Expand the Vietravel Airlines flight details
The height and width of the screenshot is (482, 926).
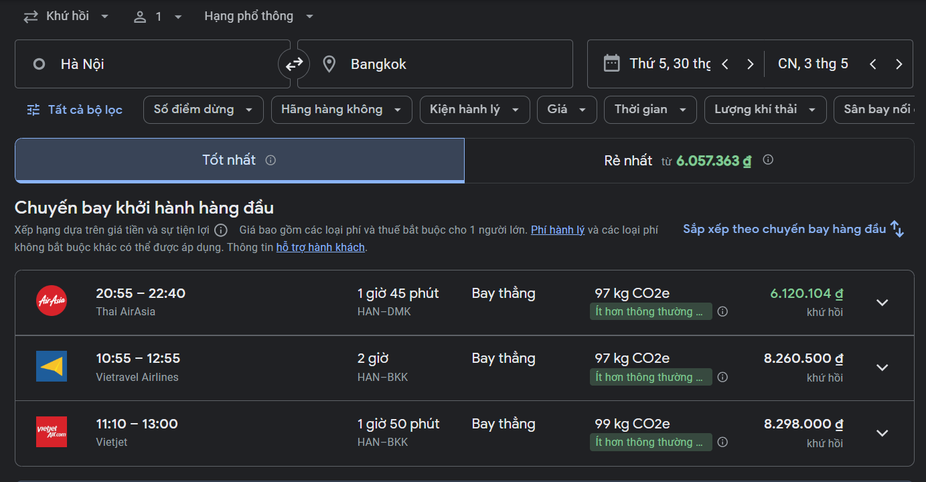[882, 368]
